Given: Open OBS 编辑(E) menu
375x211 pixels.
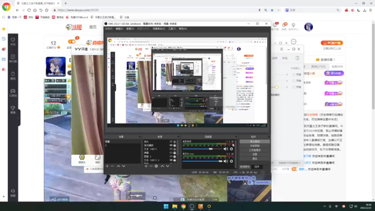Looking at the screenshot, I should click(120, 29).
